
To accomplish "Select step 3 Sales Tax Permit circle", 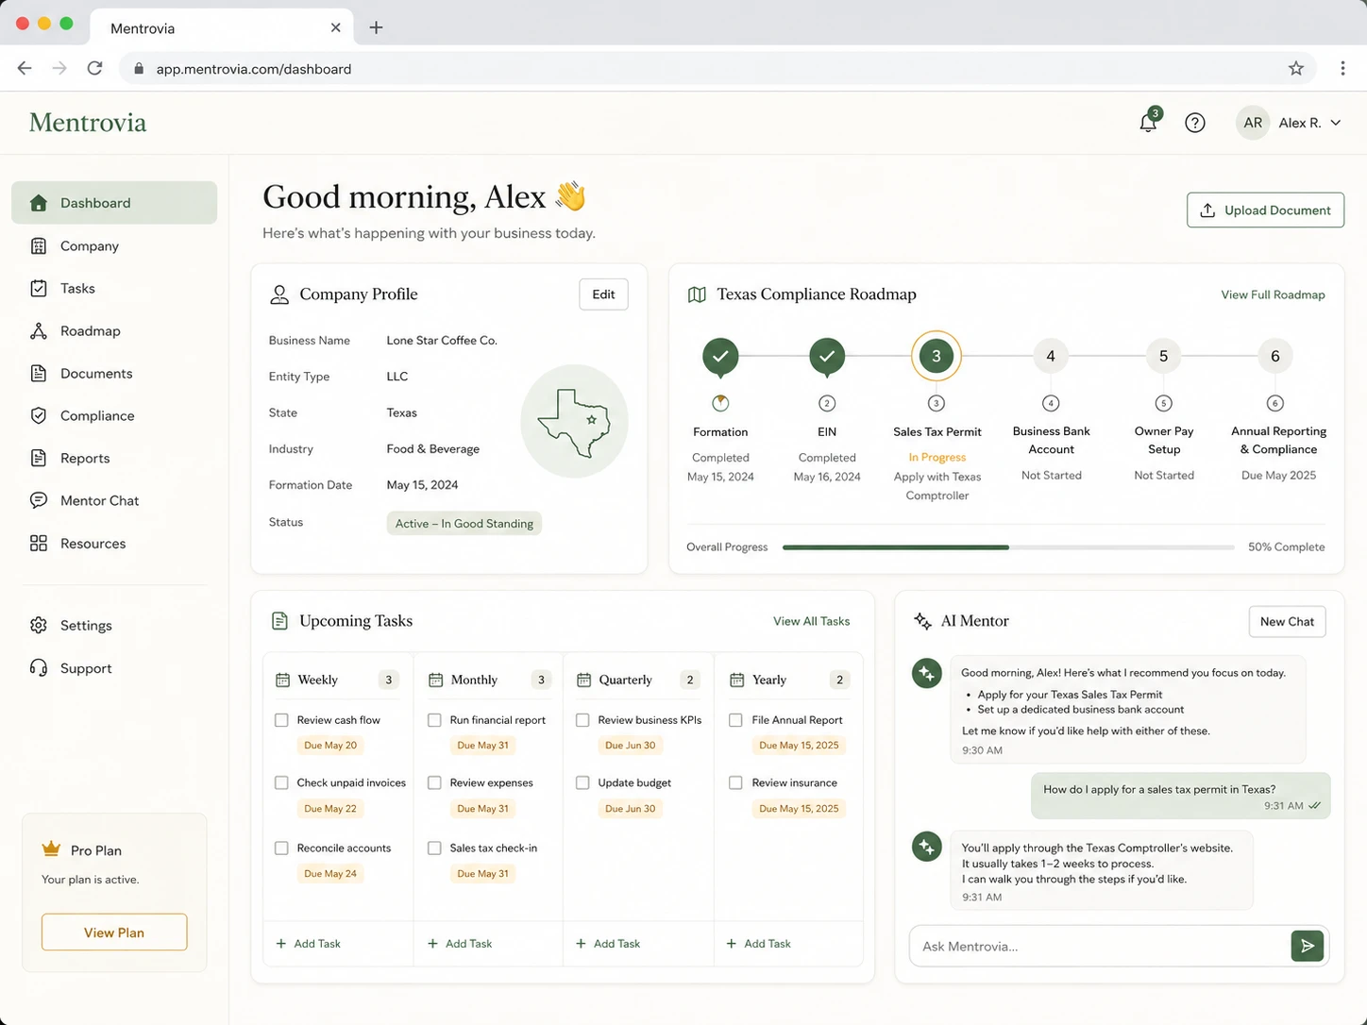I will (937, 356).
